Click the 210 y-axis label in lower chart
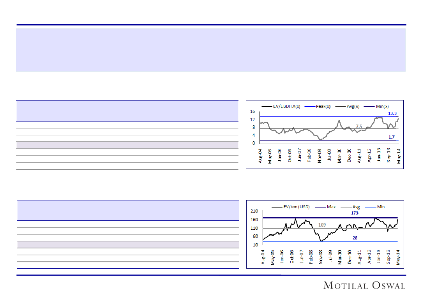Viewport: 422px width, 292px height. (x=254, y=211)
